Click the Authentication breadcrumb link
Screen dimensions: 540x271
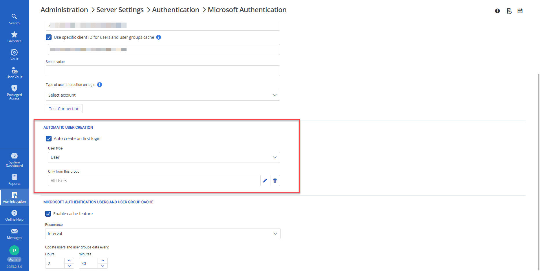(175, 10)
